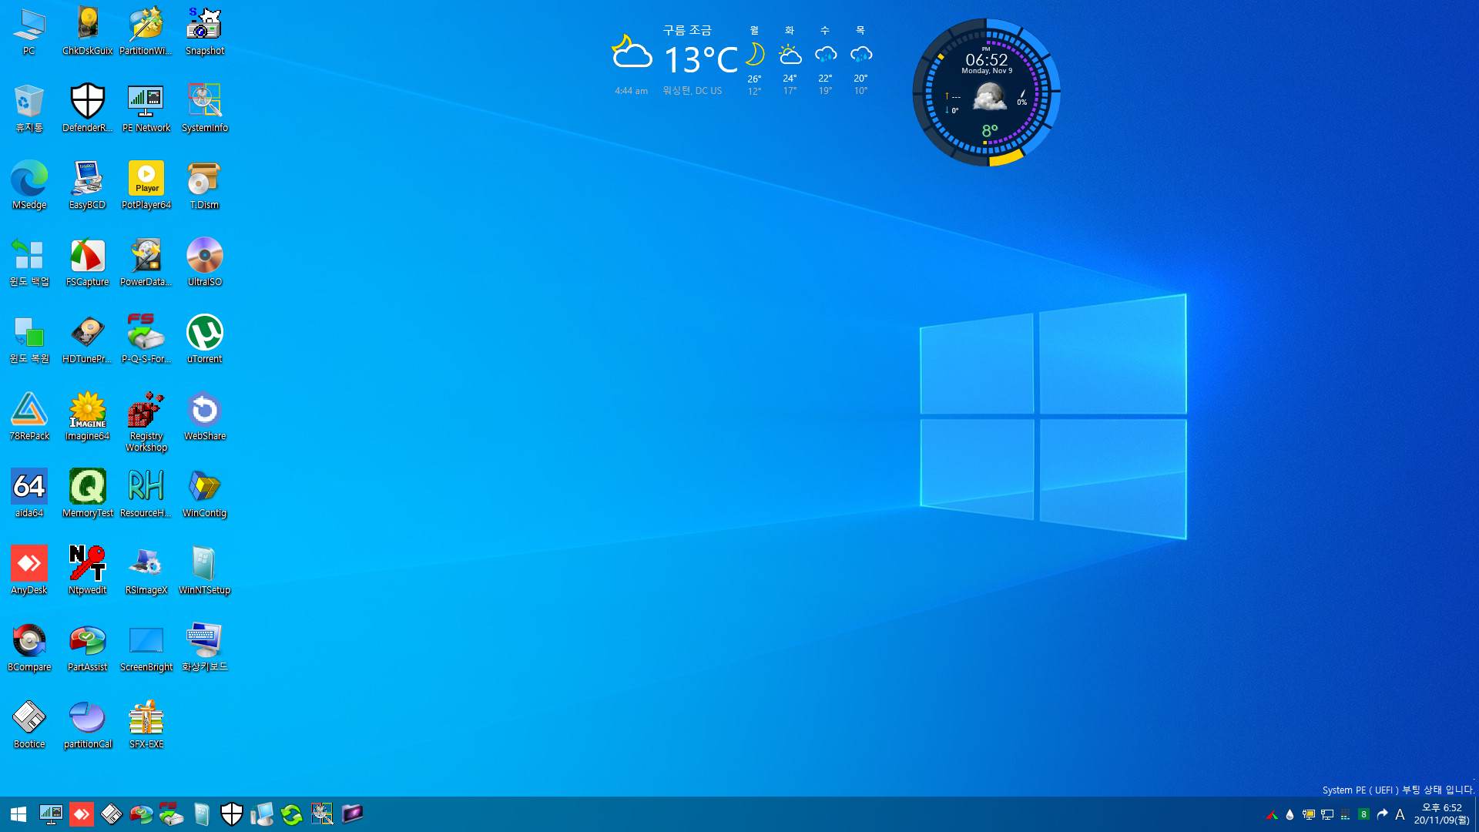Viewport: 1479px width, 832px height.
Task: Open the PE Network desktop shortcut
Action: pos(146,109)
